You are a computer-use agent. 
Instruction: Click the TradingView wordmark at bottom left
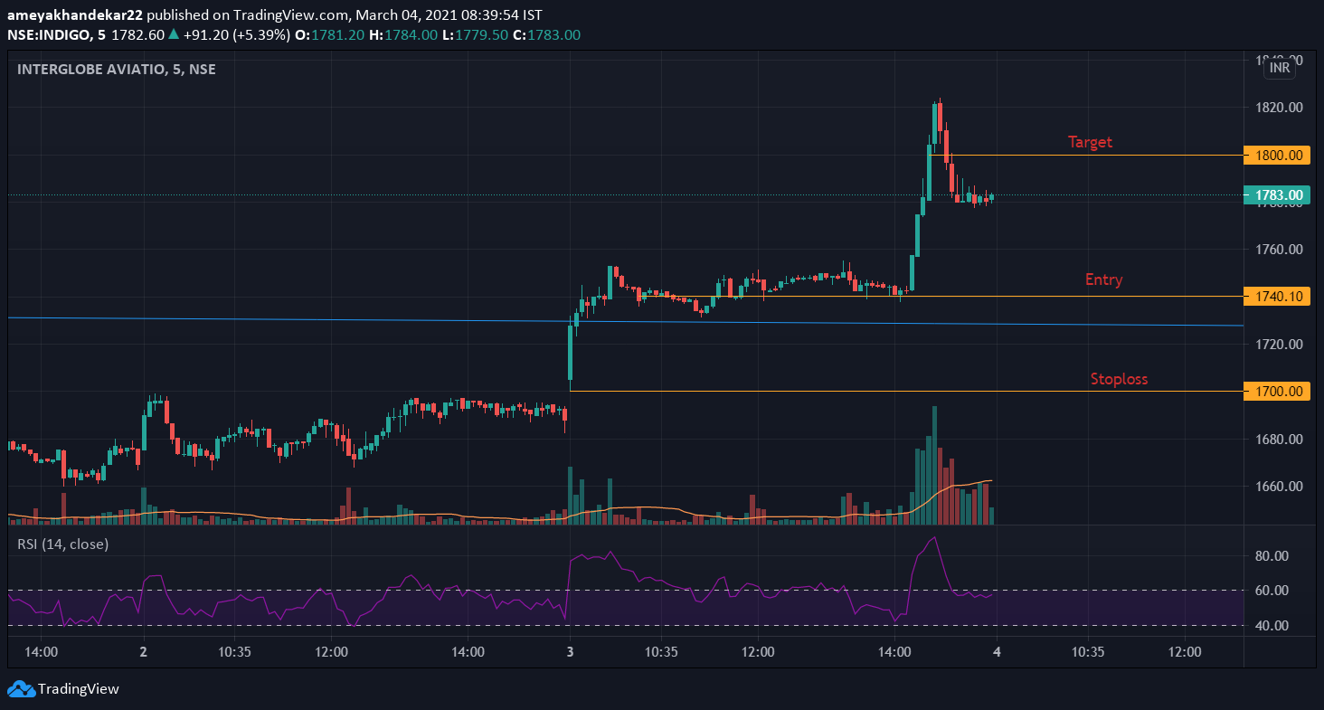point(78,689)
